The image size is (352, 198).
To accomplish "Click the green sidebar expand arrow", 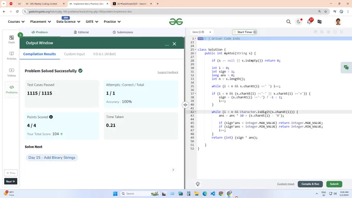I will click(x=20, y=35).
